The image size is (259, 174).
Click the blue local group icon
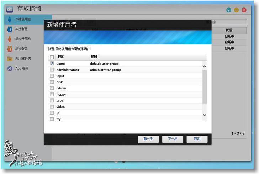[10, 29]
